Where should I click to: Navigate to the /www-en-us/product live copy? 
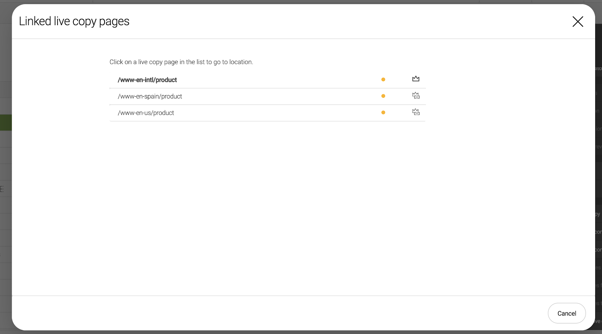pyautogui.click(x=146, y=113)
